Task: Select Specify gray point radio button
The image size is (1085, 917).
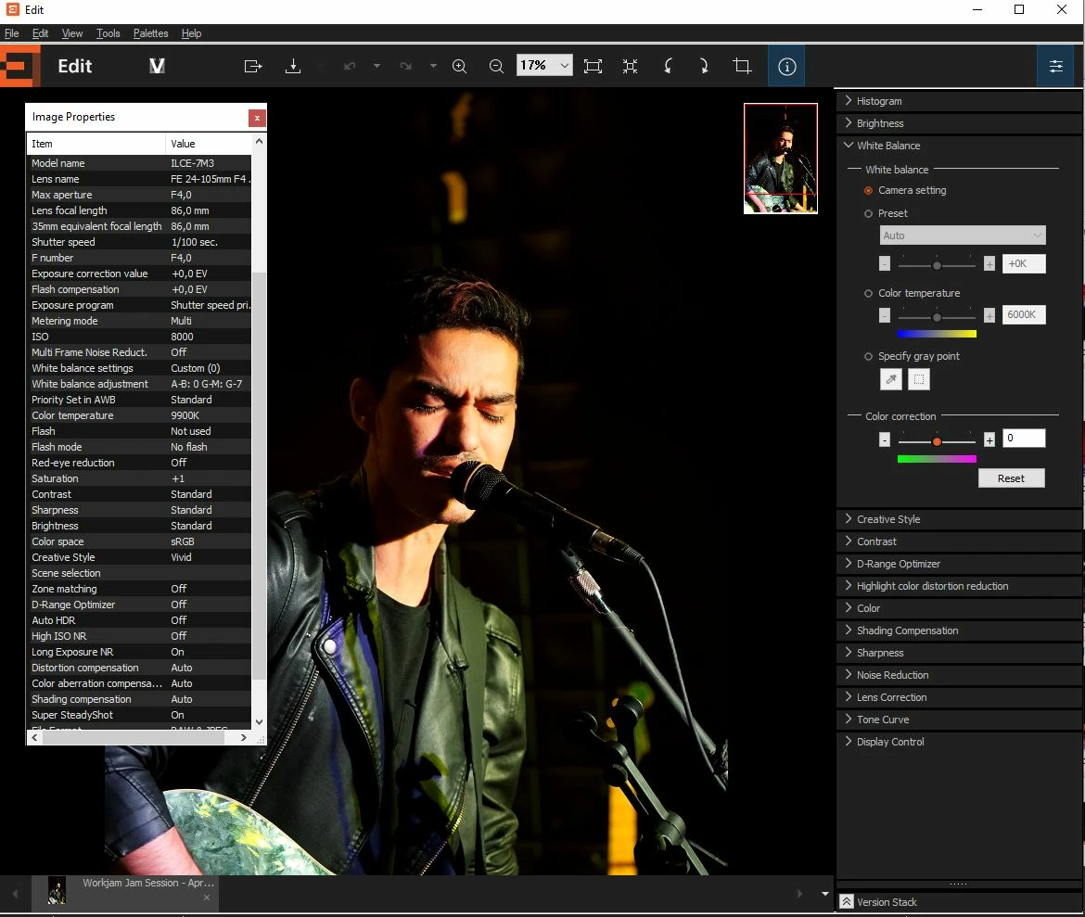Action: (x=868, y=356)
